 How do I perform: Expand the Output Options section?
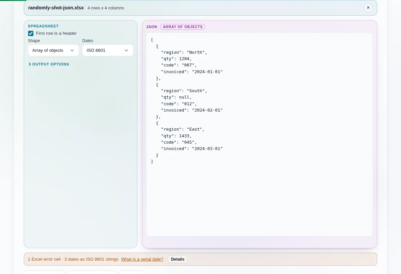pyautogui.click(x=49, y=64)
